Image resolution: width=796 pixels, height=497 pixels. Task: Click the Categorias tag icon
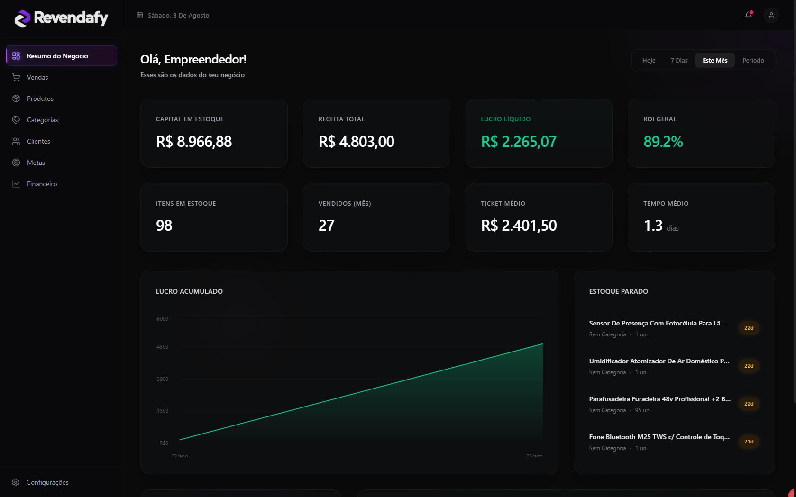16,120
